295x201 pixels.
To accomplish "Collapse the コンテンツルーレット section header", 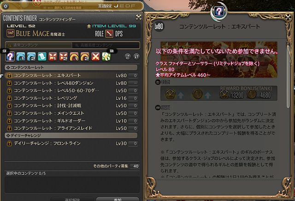I will 71,67.
